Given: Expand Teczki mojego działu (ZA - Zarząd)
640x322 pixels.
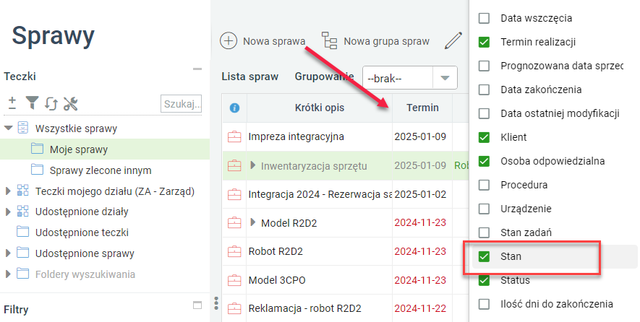Looking at the screenshot, I should coord(8,191).
